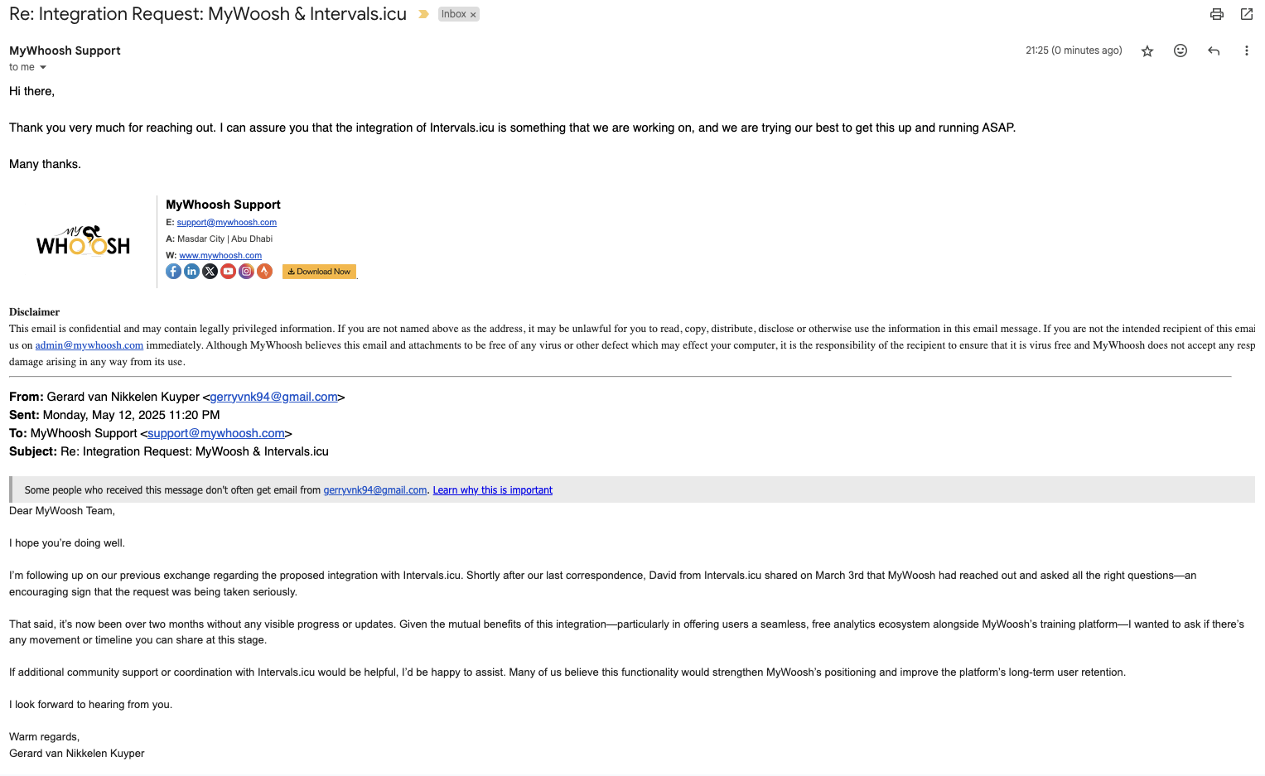Toggle the yellow importance marker
The height and width of the screenshot is (776, 1265).
[423, 14]
